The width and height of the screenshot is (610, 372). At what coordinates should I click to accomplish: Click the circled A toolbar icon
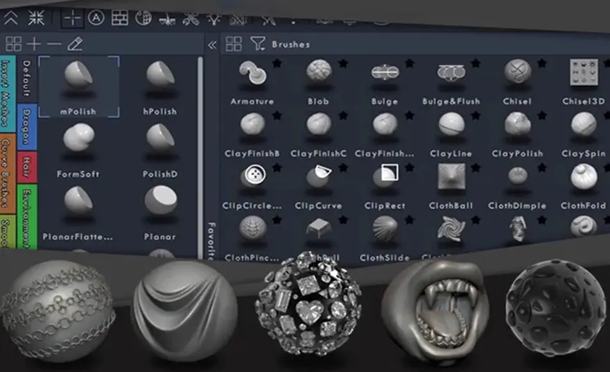(x=96, y=18)
